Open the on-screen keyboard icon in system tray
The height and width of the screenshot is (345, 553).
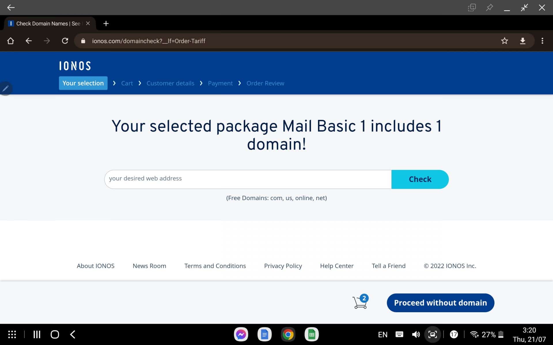pos(399,334)
